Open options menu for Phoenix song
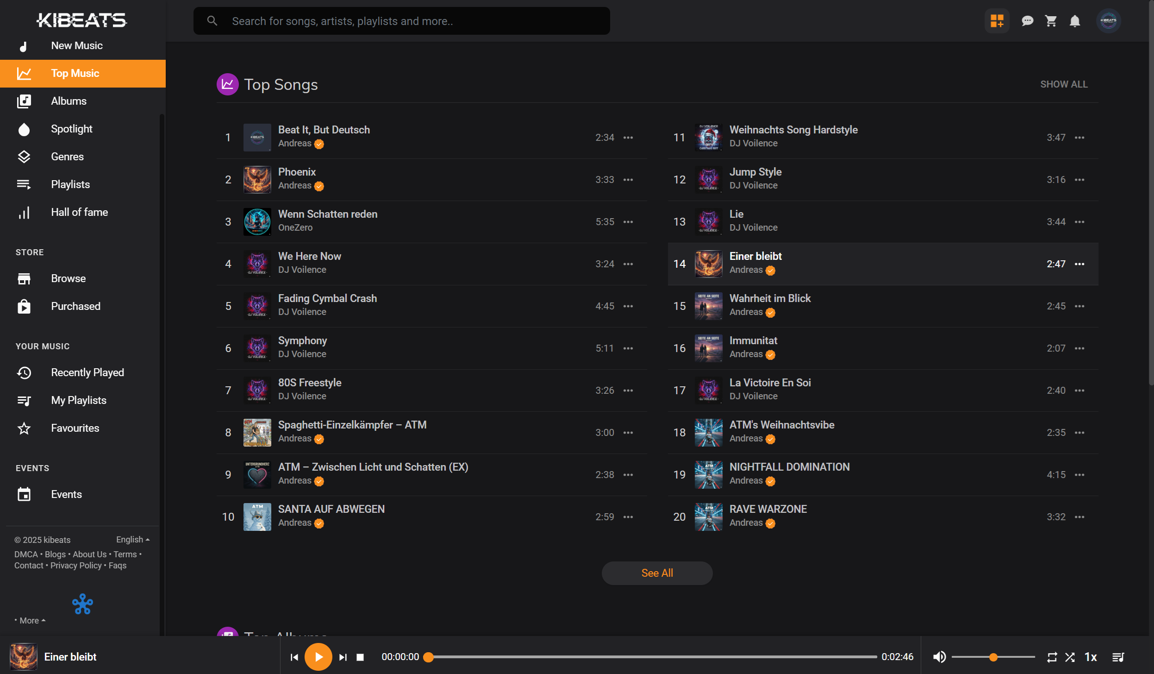 click(x=628, y=180)
